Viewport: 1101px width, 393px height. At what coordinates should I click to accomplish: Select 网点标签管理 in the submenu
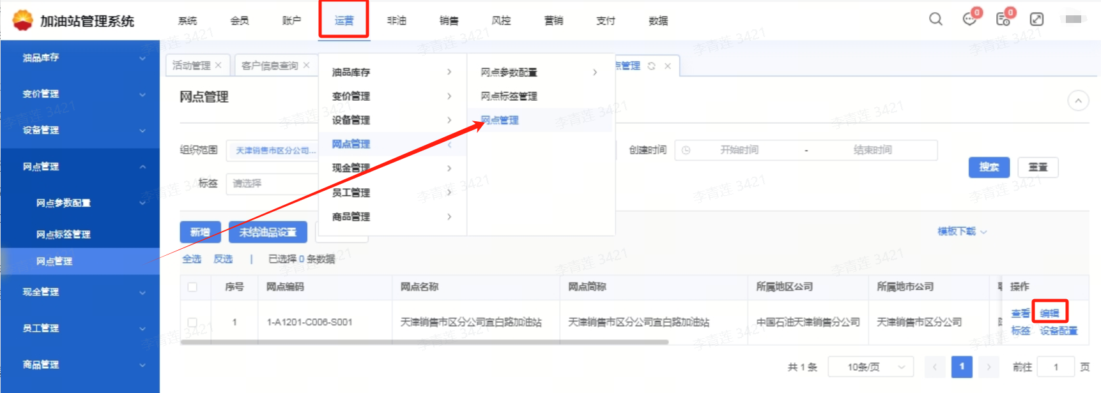pos(509,96)
